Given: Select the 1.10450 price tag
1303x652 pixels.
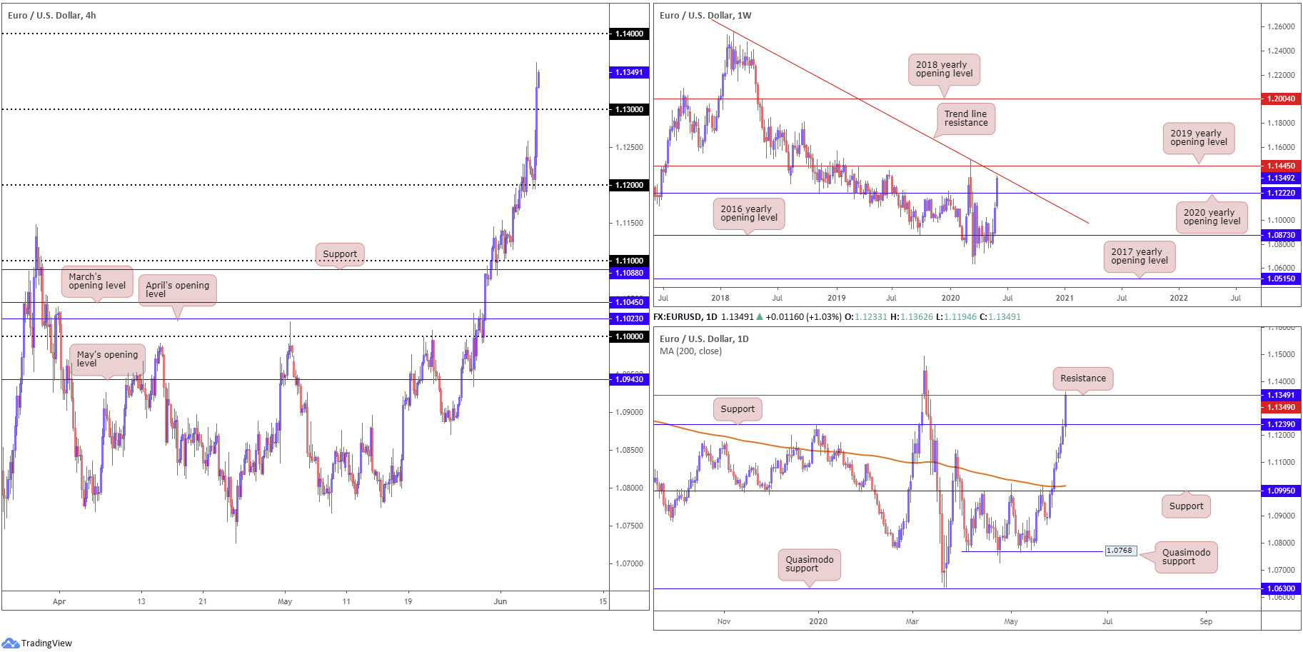Looking at the screenshot, I should click(x=629, y=302).
